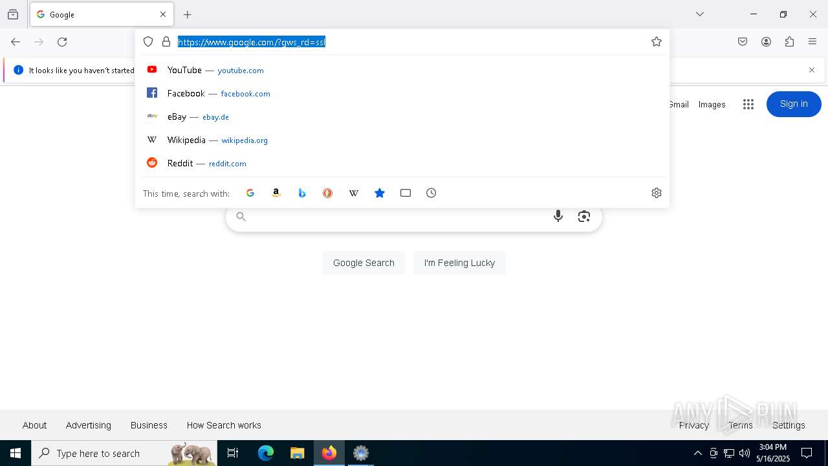Open How Search works link

click(x=224, y=425)
